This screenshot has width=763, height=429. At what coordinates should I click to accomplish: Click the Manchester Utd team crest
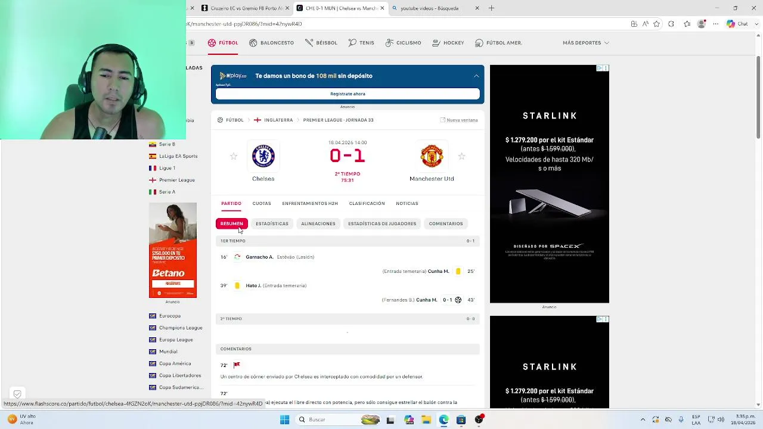tap(432, 156)
